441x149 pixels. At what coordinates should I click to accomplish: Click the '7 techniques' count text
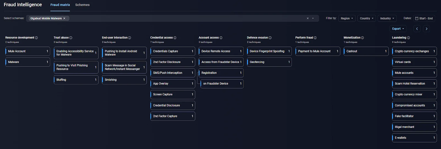[x=157, y=42]
